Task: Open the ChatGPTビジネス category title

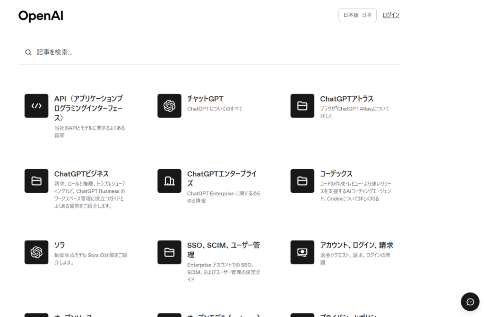Action: [x=81, y=174]
